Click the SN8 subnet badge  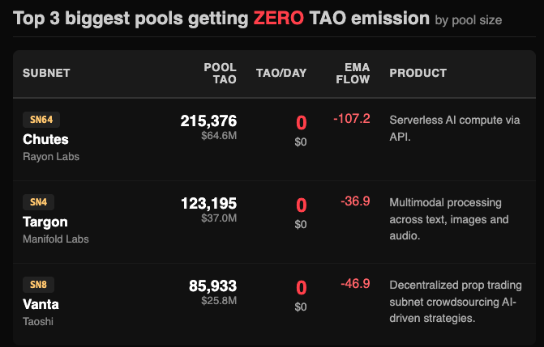tap(38, 285)
